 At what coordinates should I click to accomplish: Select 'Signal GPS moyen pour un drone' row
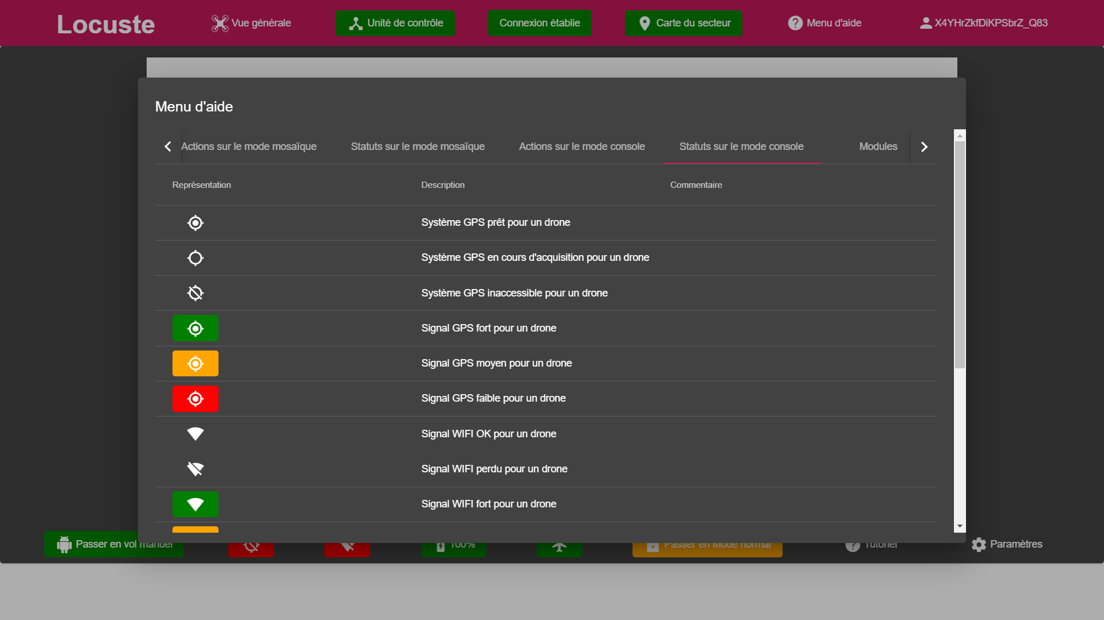tap(546, 363)
